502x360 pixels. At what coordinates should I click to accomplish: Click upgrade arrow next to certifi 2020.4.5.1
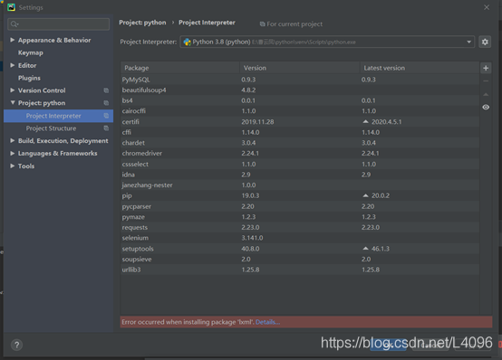coord(365,121)
